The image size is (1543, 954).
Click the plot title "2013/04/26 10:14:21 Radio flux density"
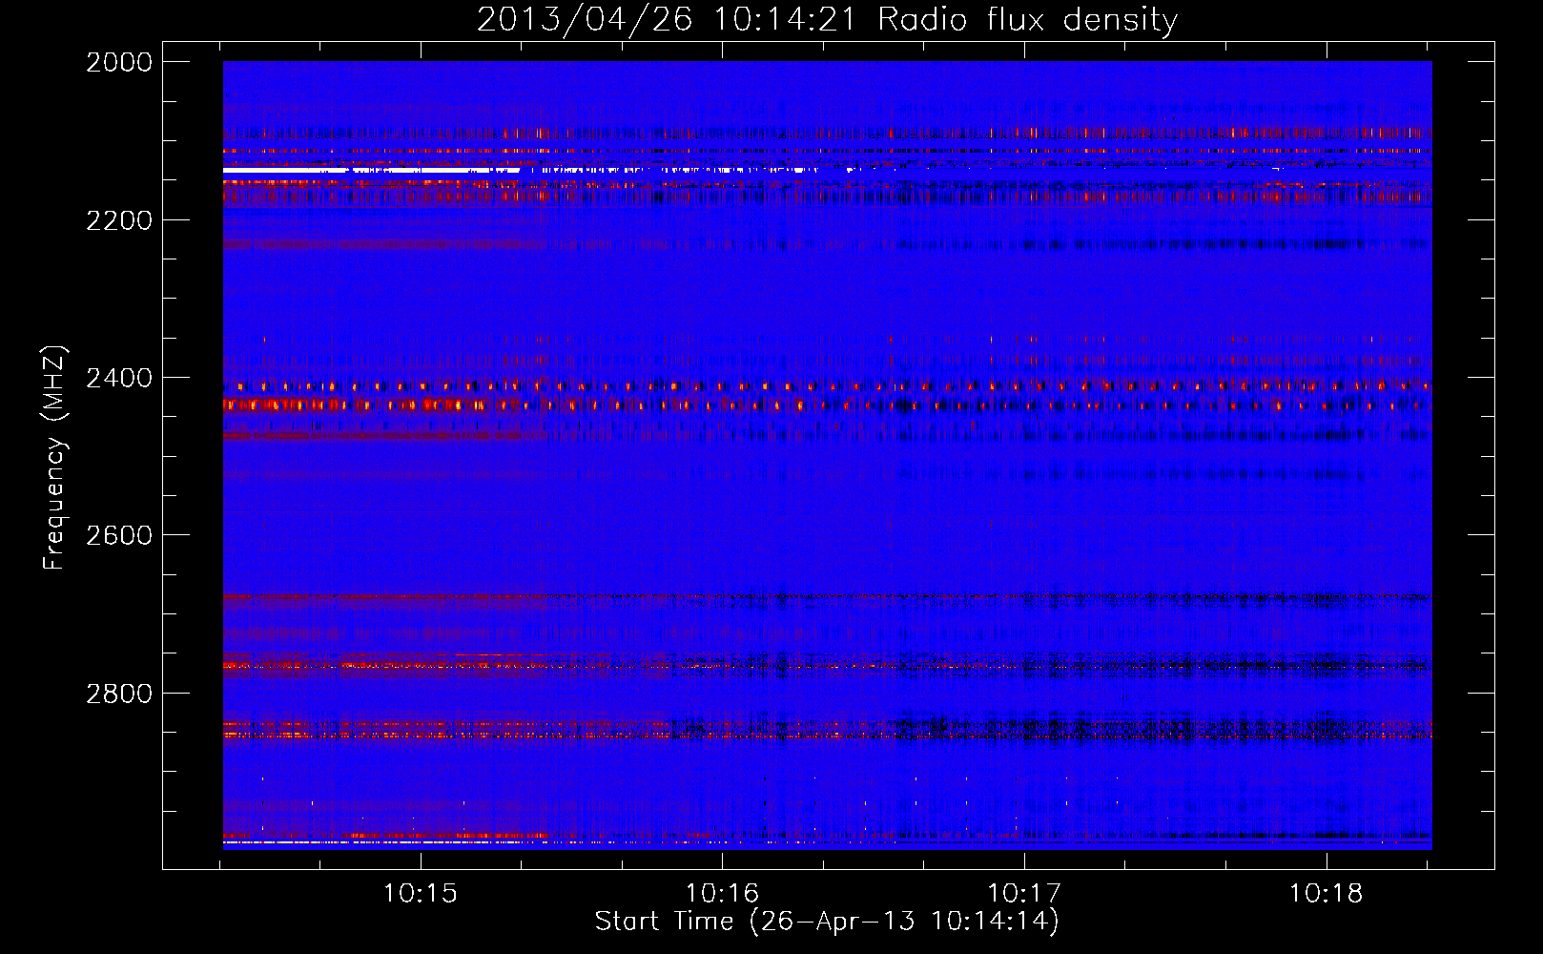(827, 20)
